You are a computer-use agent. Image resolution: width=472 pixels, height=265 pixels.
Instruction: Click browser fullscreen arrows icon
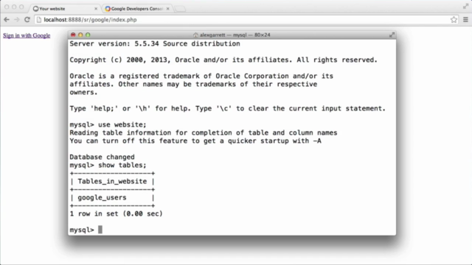click(465, 7)
